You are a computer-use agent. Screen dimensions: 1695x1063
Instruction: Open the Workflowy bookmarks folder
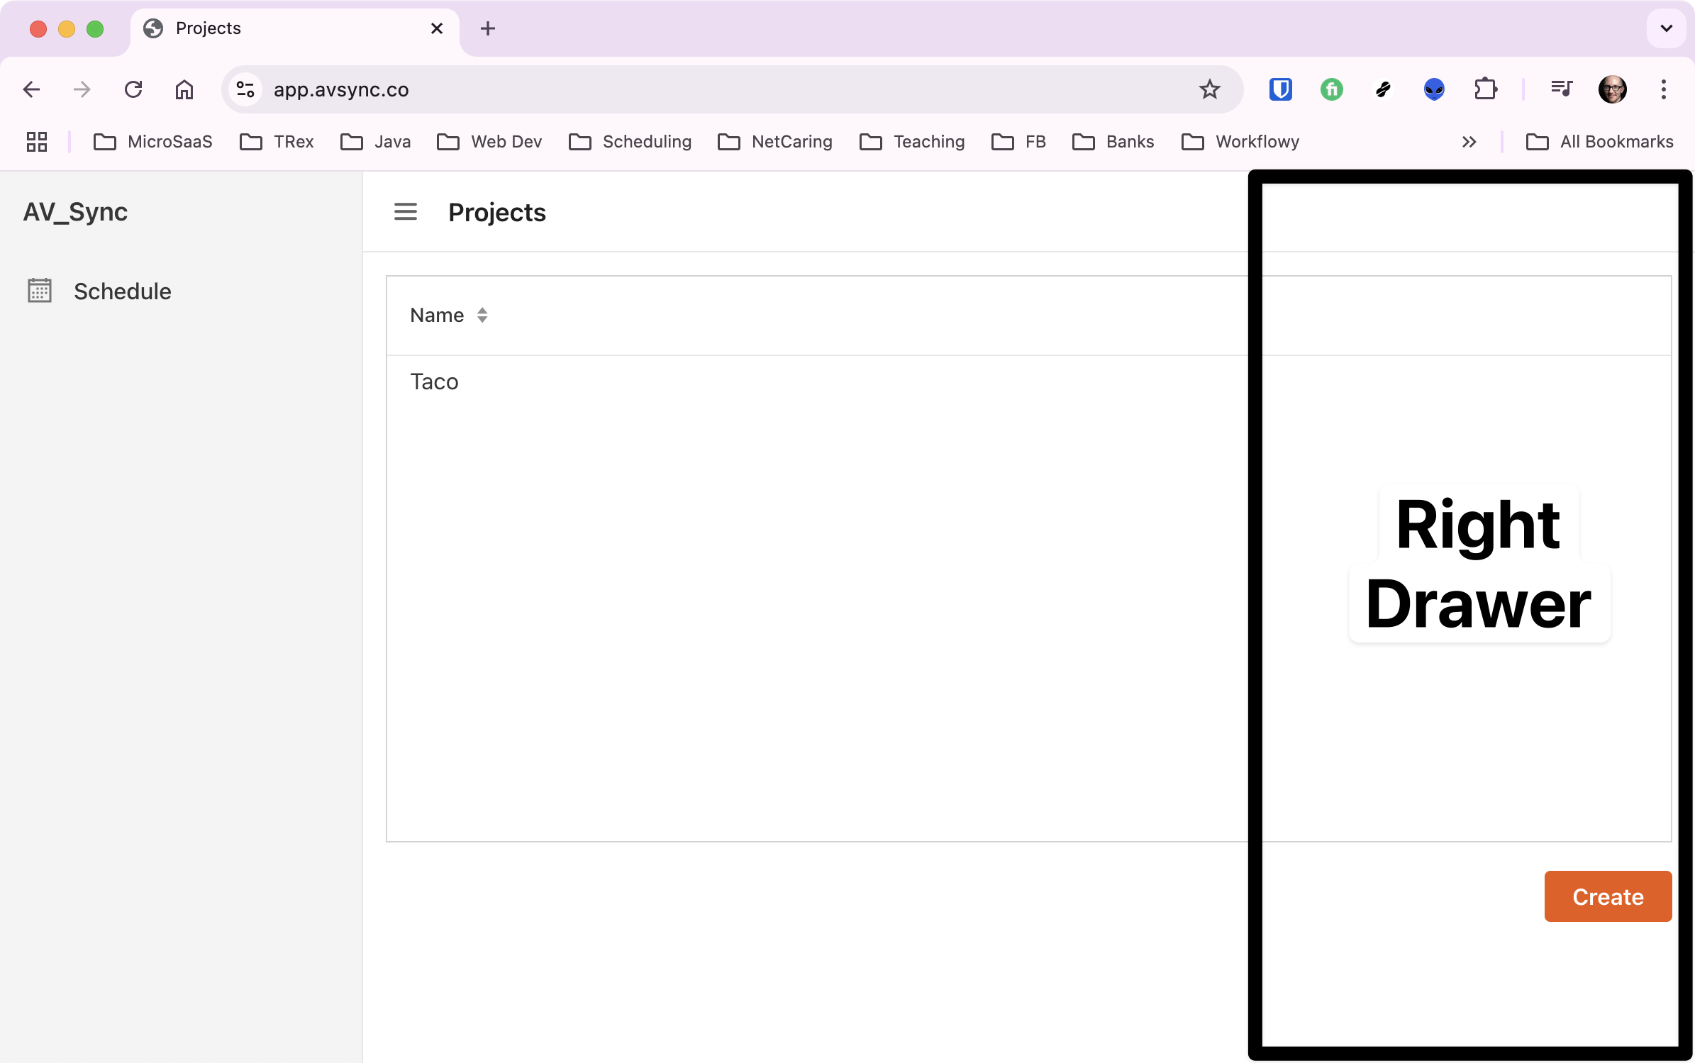pyautogui.click(x=1241, y=142)
